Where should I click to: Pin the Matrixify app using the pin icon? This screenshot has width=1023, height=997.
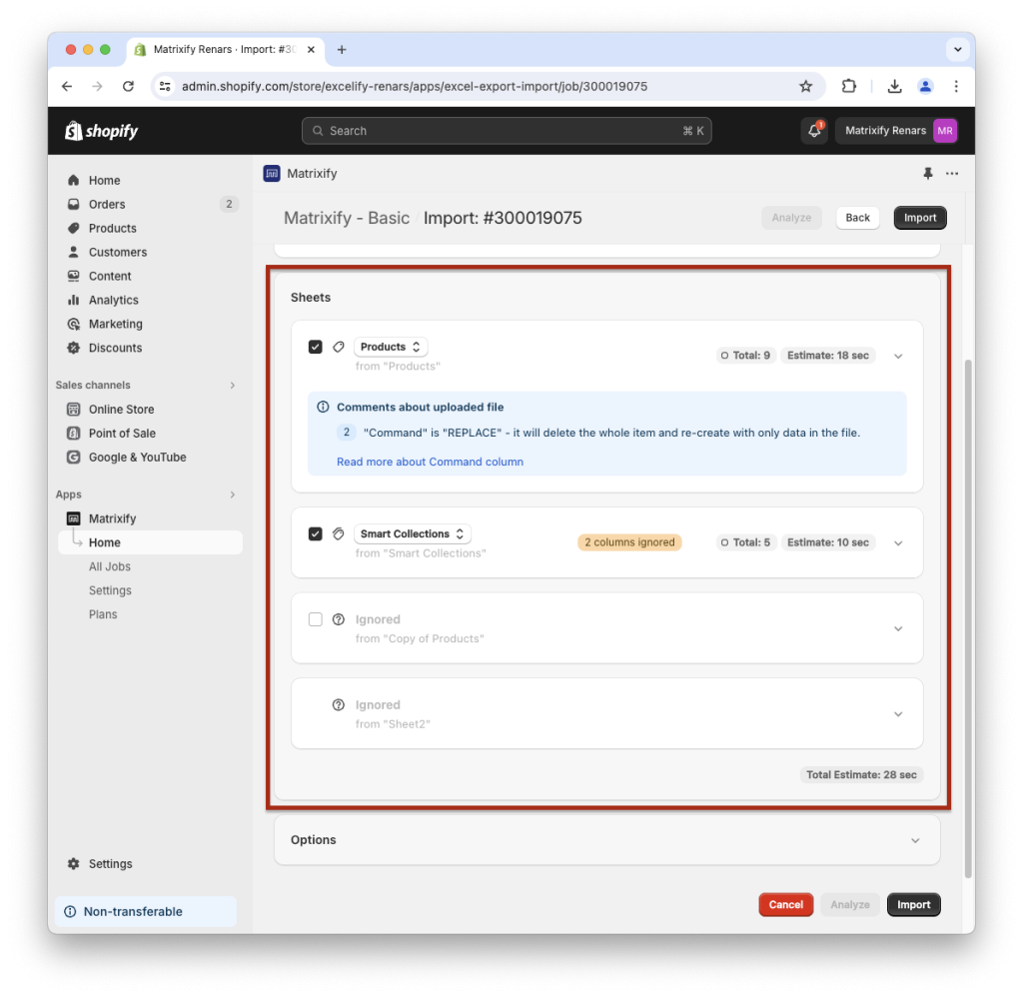[928, 173]
